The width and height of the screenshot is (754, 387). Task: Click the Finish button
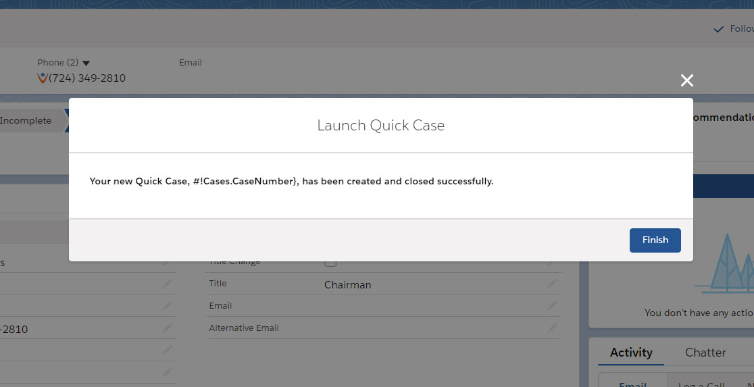655,240
